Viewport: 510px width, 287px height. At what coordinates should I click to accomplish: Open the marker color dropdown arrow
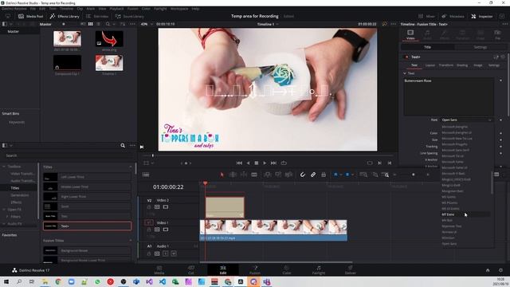[352, 175]
